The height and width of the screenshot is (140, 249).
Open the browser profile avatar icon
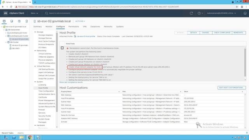242,7
